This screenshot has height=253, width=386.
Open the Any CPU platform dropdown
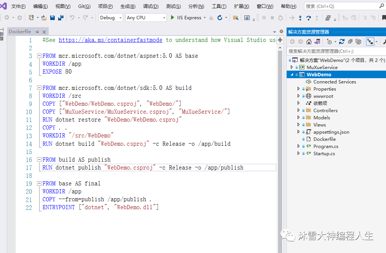pos(146,18)
